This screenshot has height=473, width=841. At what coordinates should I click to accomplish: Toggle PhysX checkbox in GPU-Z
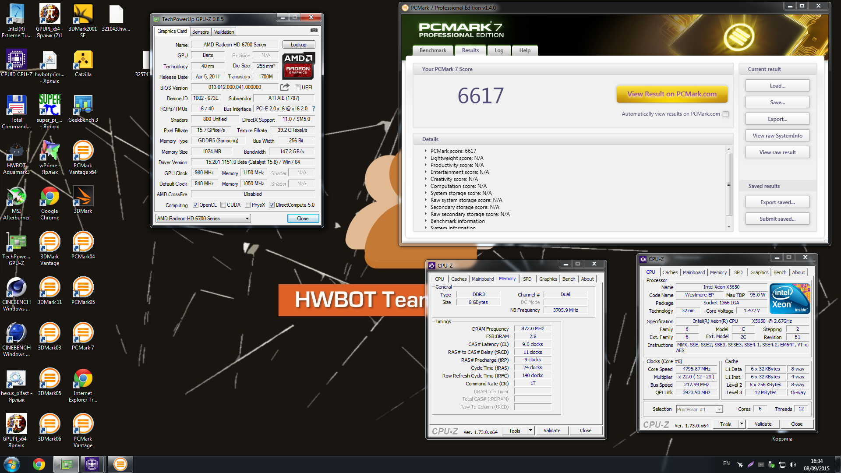[x=248, y=205]
